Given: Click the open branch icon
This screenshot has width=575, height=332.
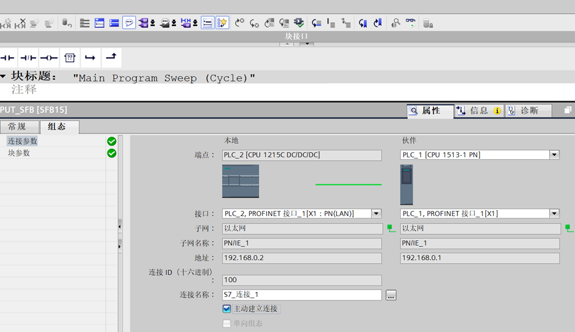Looking at the screenshot, I should 90,57.
